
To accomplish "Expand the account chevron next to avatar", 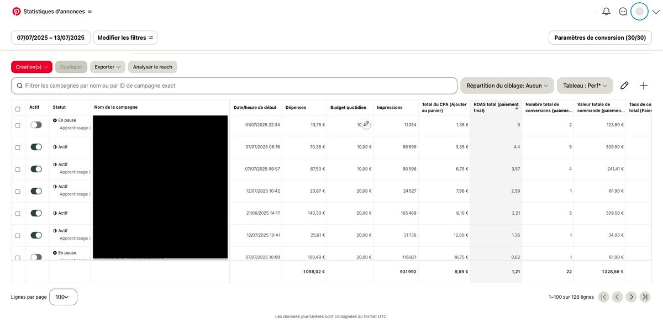I will click(656, 12).
